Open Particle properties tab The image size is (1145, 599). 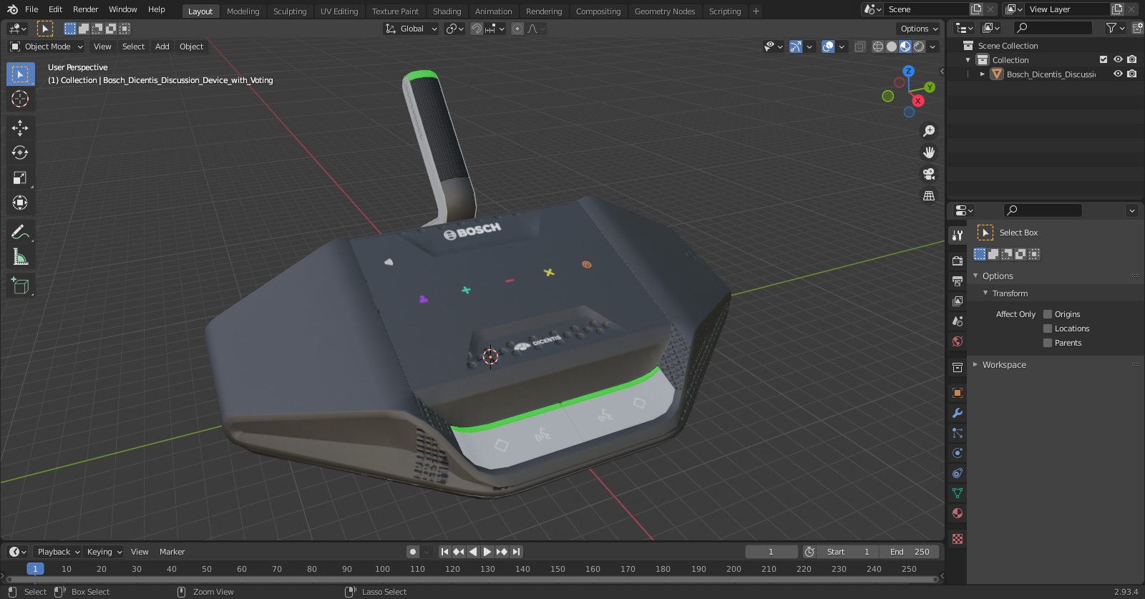pyautogui.click(x=957, y=433)
